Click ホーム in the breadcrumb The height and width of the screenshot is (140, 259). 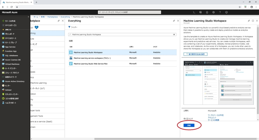pyautogui.click(x=36, y=17)
